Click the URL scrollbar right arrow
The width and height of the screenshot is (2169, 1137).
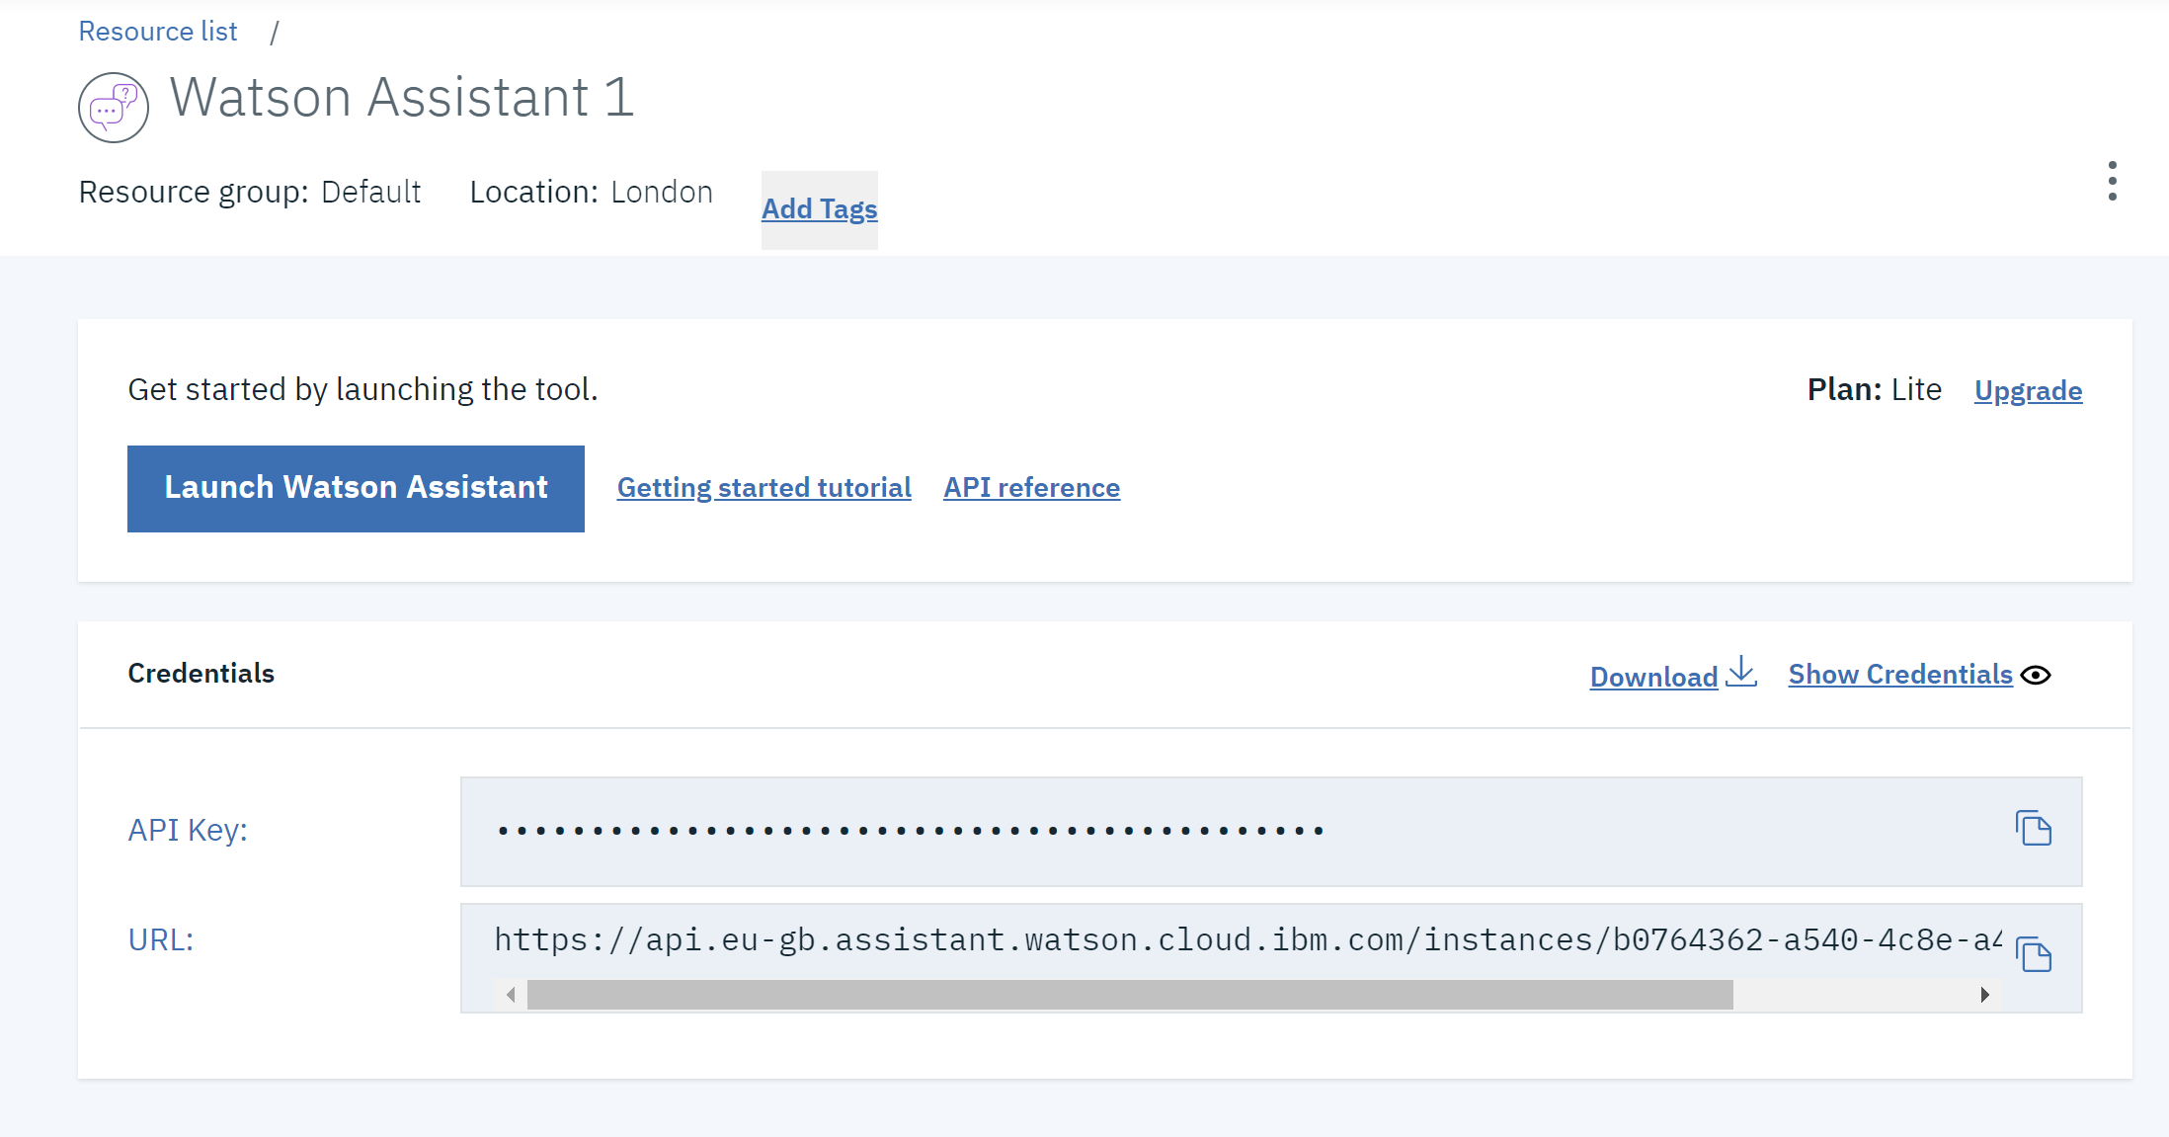click(x=1984, y=995)
